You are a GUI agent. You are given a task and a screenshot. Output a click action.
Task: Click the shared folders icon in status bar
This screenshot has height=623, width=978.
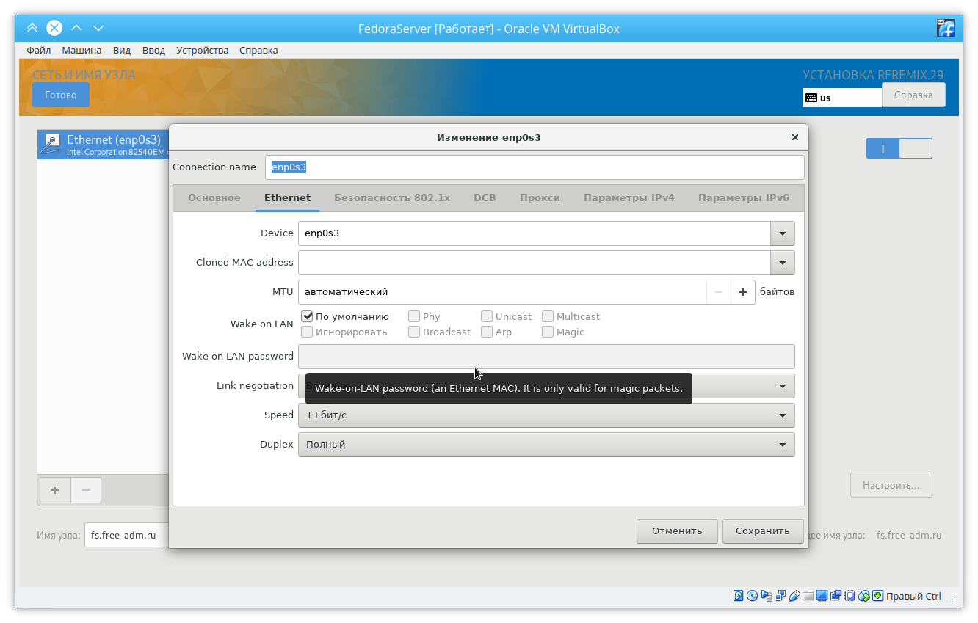tap(808, 596)
